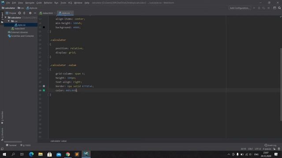Open the View menu
Image resolution: width=282 pixels, height=158 pixels.
coord(20,3)
